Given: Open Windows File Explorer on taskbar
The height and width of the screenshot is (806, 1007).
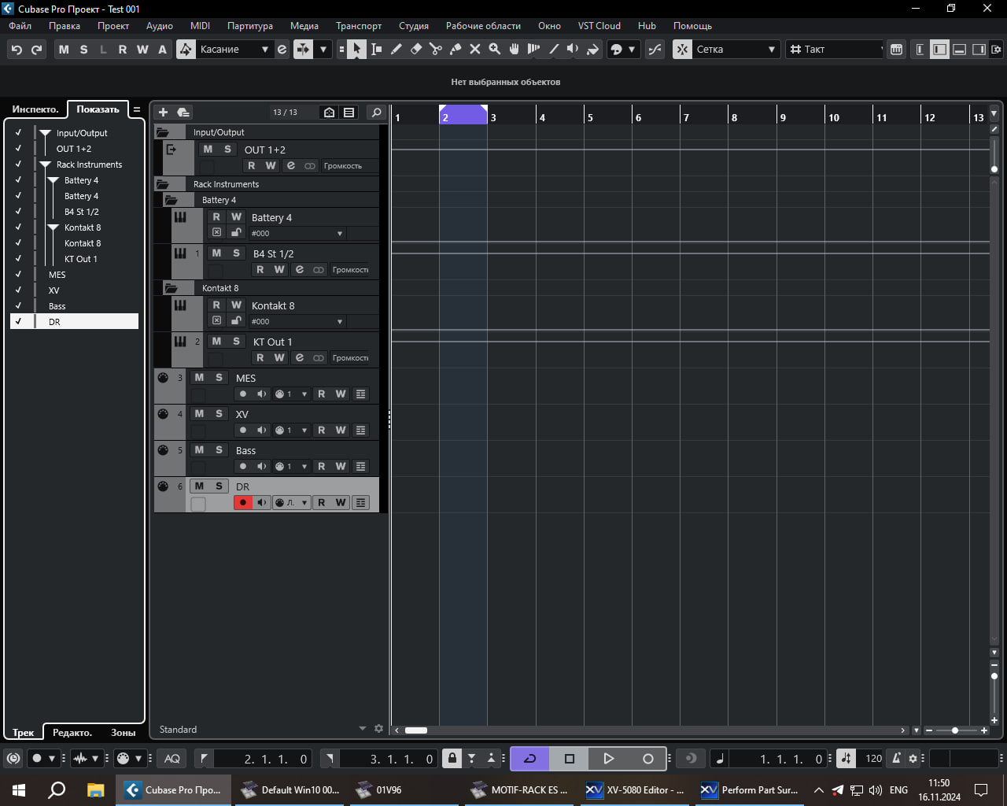Looking at the screenshot, I should [x=95, y=790].
